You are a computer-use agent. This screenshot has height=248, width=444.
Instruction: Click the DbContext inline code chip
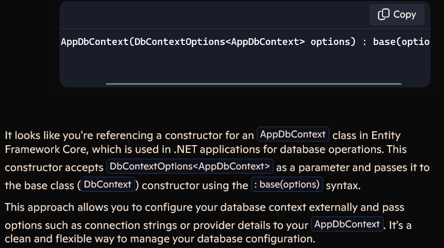[x=108, y=184]
